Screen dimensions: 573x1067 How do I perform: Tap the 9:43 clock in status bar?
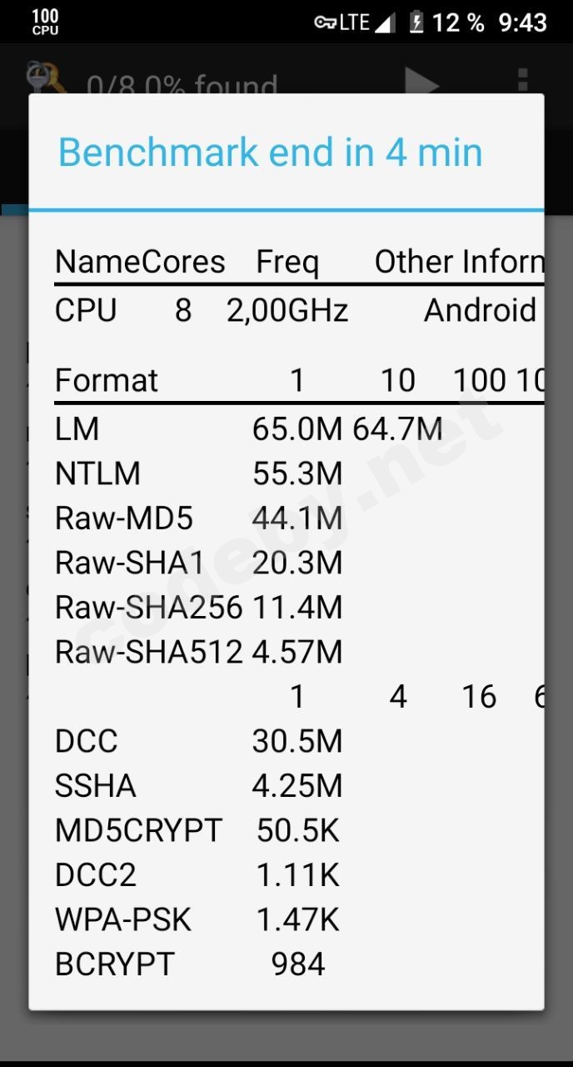pyautogui.click(x=522, y=23)
